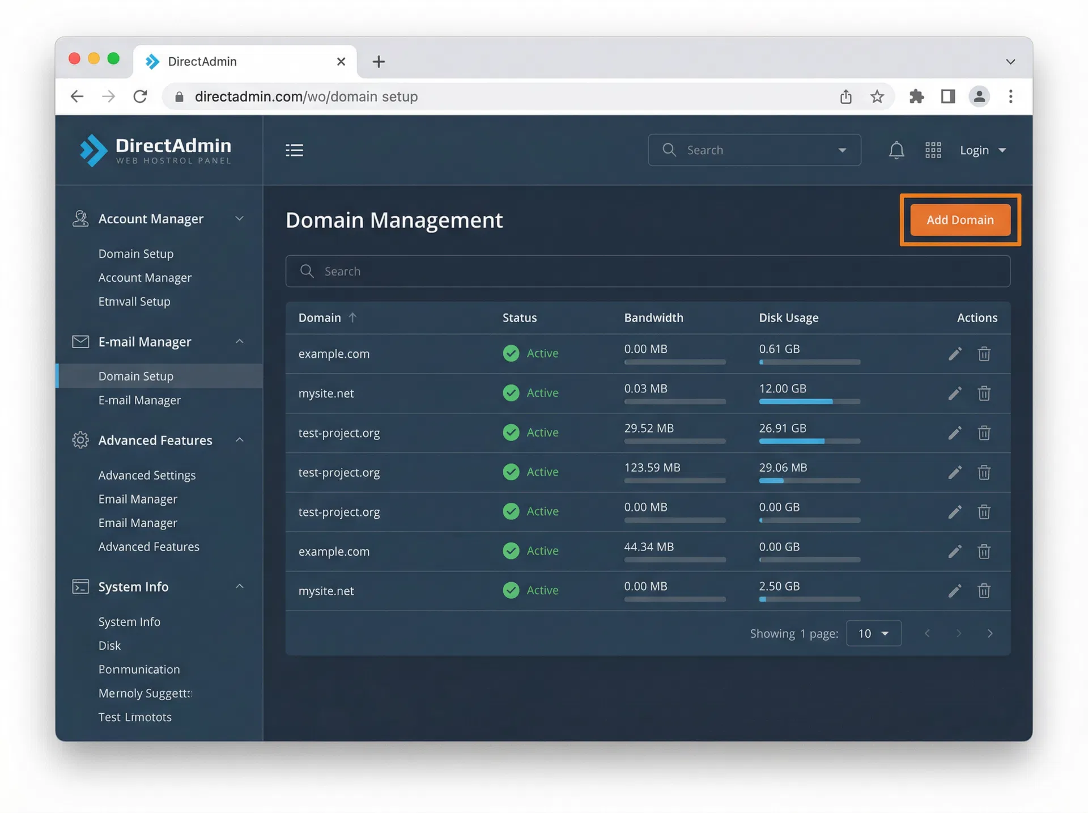This screenshot has height=813, width=1088.
Task: Select highlighted Domain Setup under E-mail Manager
Action: pos(159,376)
